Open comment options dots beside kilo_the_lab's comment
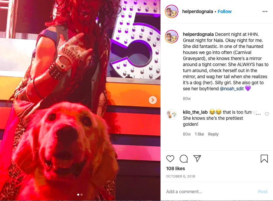The image size is (273, 201). (x=258, y=114)
